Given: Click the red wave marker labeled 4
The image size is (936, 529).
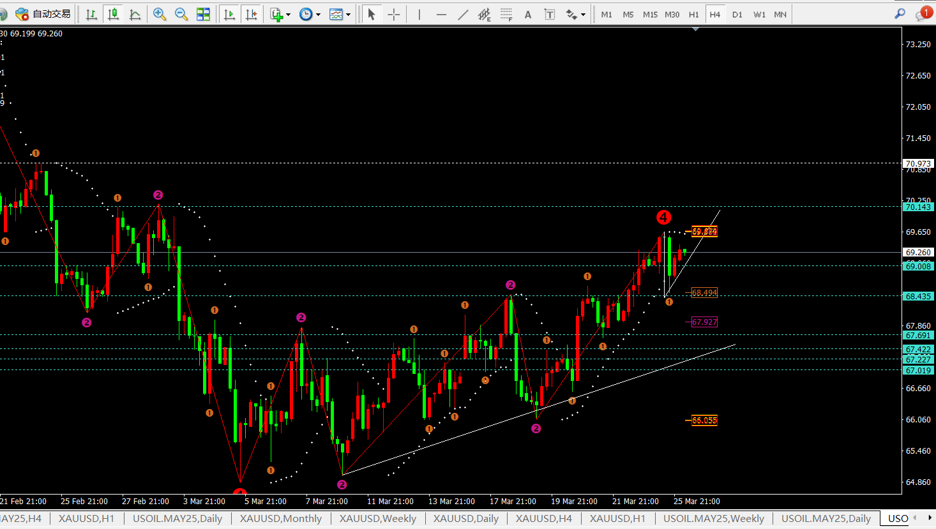Looking at the screenshot, I should [x=663, y=218].
